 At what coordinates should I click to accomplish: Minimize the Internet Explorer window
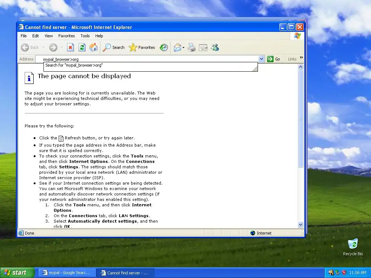pyautogui.click(x=283, y=27)
